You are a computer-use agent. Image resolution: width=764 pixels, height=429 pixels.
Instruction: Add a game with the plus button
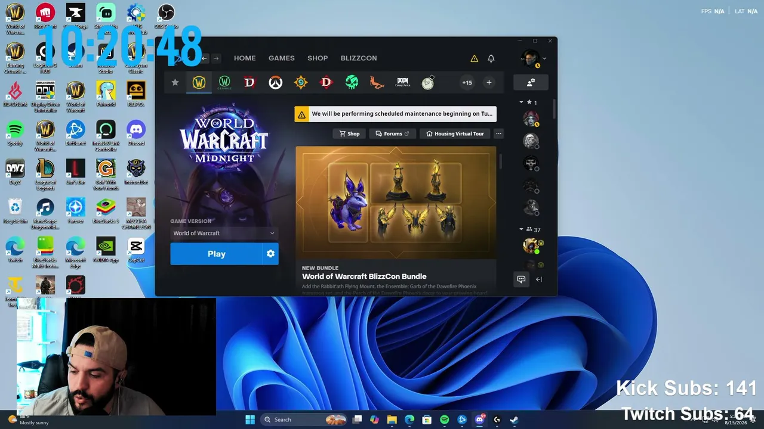coord(489,83)
